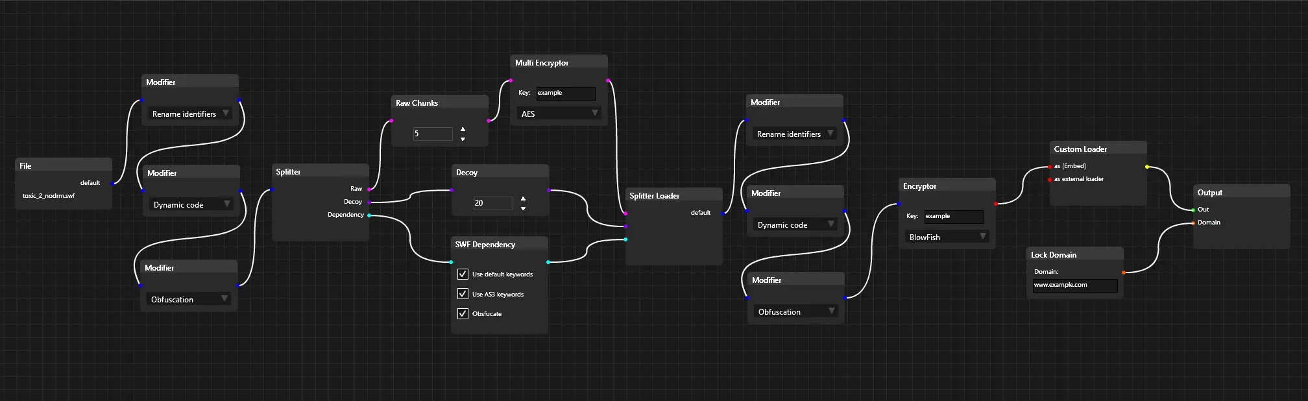Select the Output node's Domain port
The image size is (1308, 401).
(x=1193, y=223)
